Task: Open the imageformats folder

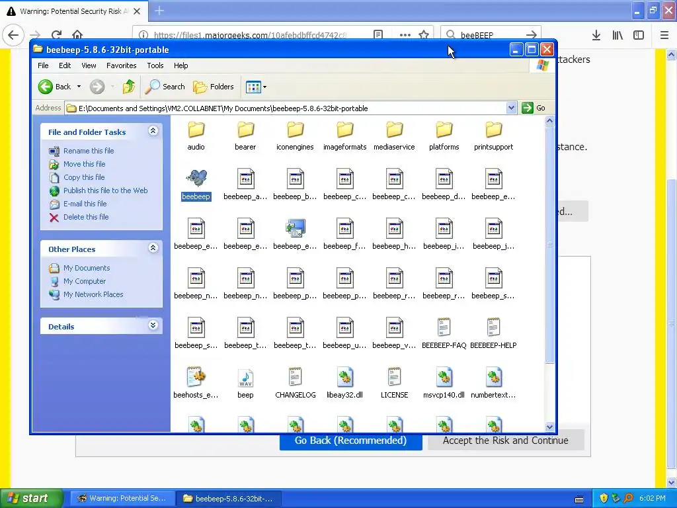Action: (345, 130)
